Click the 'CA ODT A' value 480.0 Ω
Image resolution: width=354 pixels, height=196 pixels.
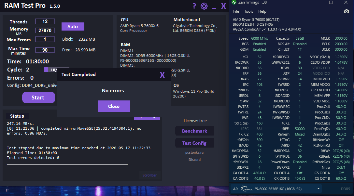coord(260,173)
